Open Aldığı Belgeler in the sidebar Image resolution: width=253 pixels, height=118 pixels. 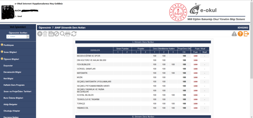click(x=10, y=104)
